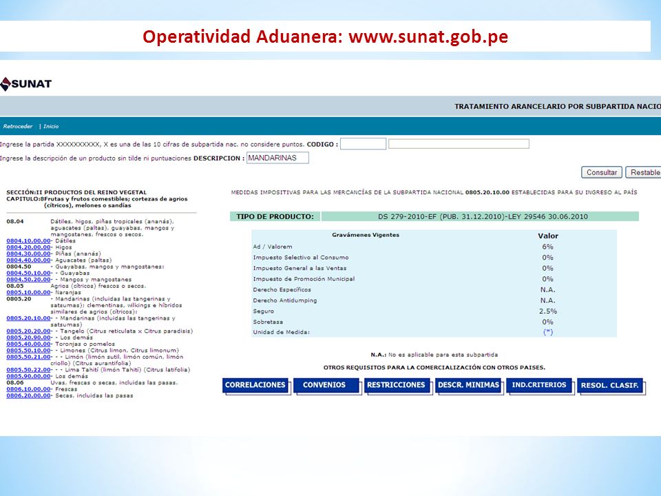Click the TIPO DE PRODUCTO label
The width and height of the screenshot is (661, 496).
(275, 217)
